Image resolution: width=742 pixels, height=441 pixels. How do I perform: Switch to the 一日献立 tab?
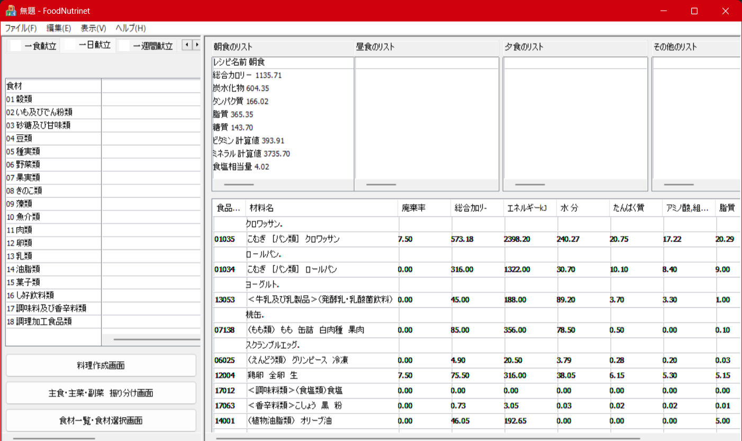[88, 45]
